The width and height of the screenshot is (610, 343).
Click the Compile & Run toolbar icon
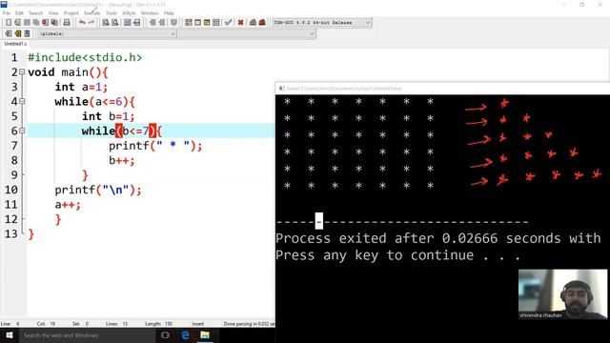(207, 23)
